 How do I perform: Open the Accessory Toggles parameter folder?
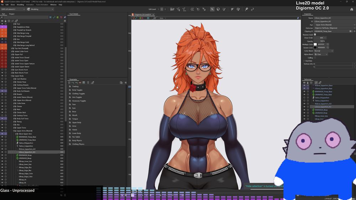pyautogui.click(x=79, y=101)
